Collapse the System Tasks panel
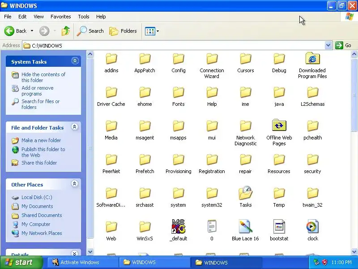358x269 pixels. (75, 61)
